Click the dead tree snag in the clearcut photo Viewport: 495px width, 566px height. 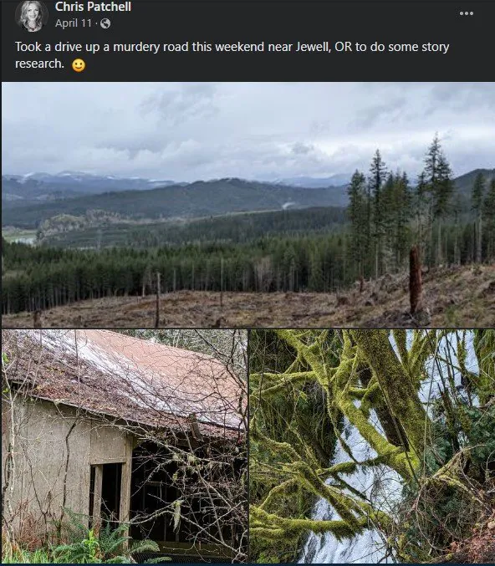[416, 280]
